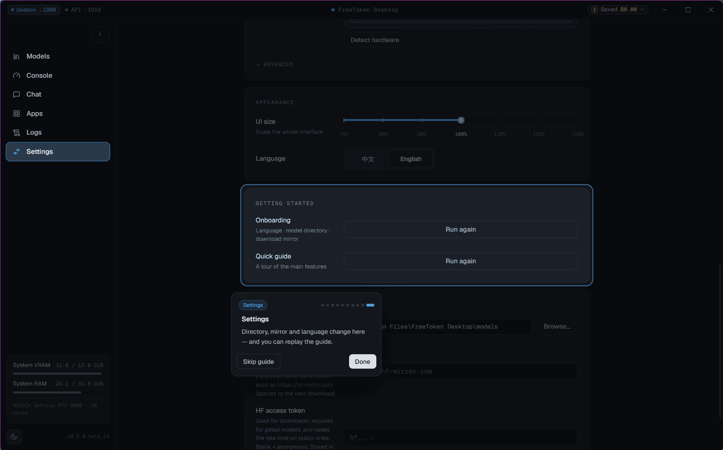Click the Models library icon in sidebar
Image resolution: width=723 pixels, height=450 pixels.
(x=16, y=57)
